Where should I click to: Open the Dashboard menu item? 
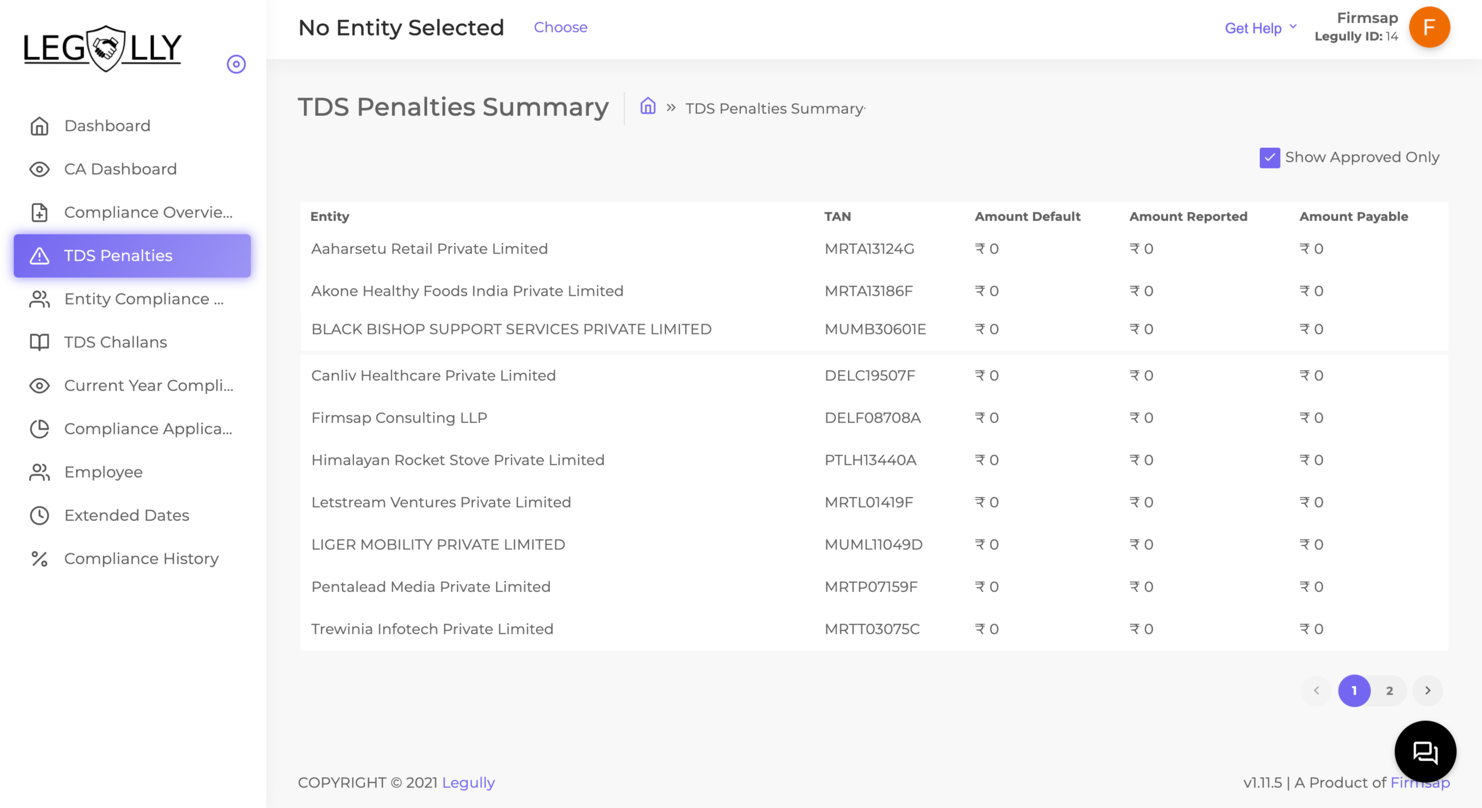(x=132, y=125)
